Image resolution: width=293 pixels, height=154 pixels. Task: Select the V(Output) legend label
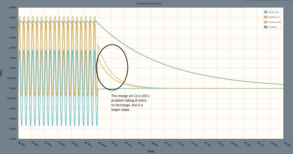click(272, 27)
